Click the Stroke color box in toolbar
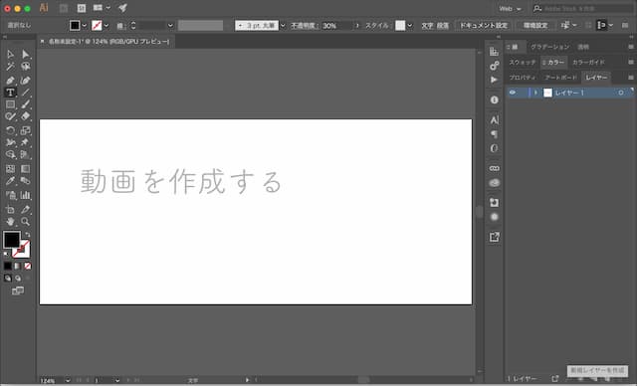Screen dimensions: 637x386 pyautogui.click(x=23, y=251)
